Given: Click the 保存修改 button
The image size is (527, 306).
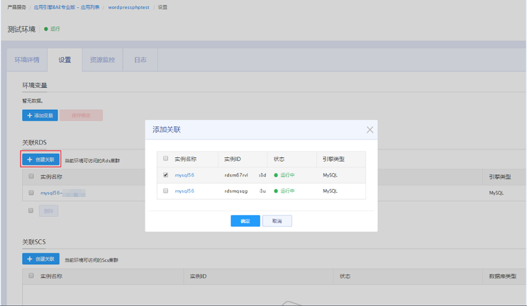Looking at the screenshot, I should pos(81,115).
